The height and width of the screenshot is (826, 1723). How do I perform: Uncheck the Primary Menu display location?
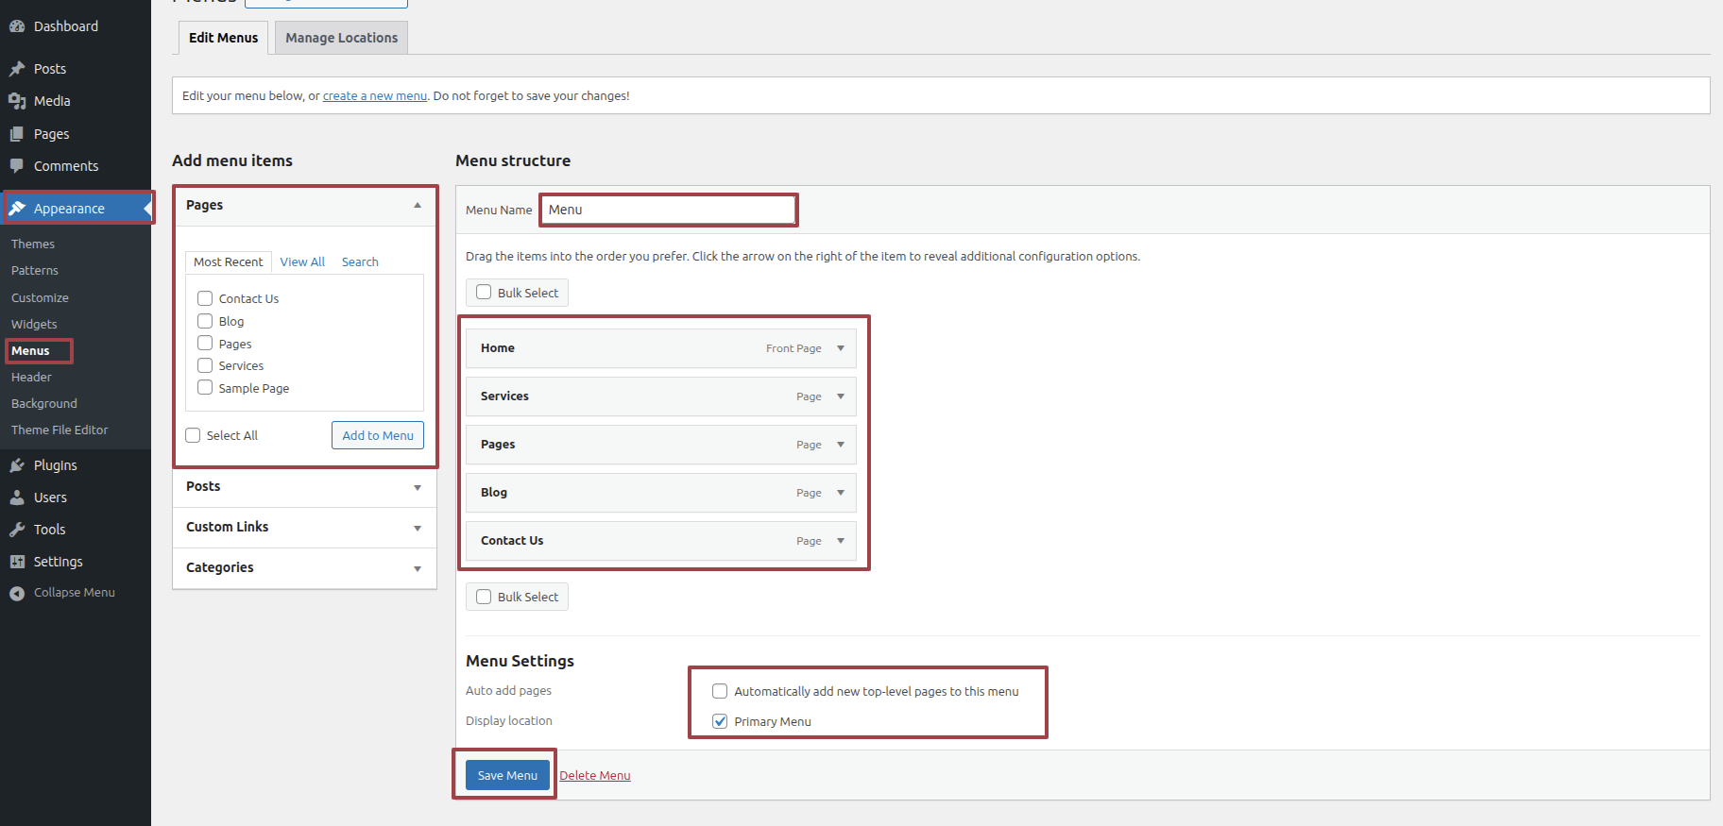pos(720,721)
